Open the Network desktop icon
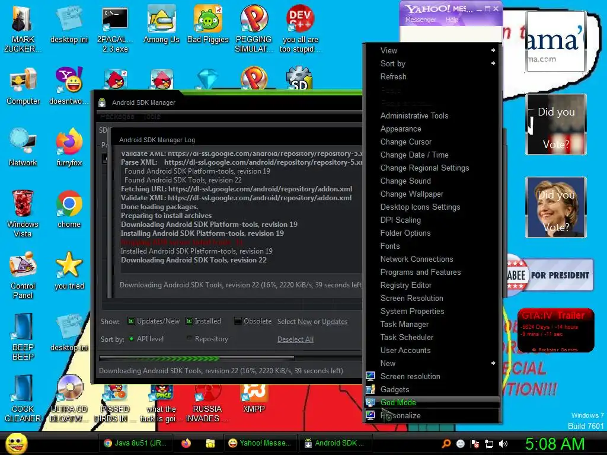 (x=23, y=148)
